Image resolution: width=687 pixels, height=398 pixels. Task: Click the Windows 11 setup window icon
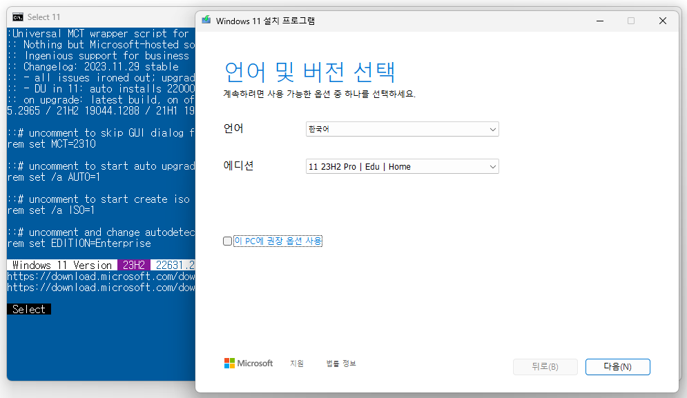tap(206, 20)
